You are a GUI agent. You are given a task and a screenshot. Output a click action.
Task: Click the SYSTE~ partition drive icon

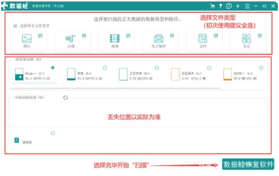pyautogui.click(x=228, y=74)
